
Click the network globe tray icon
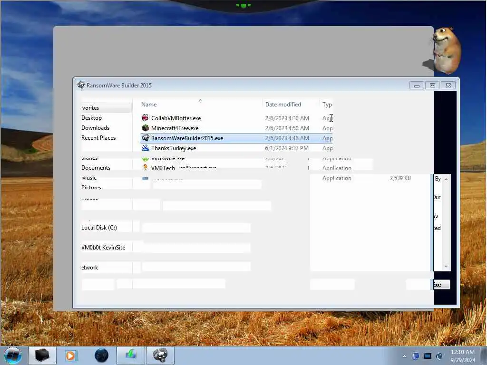[439, 356]
